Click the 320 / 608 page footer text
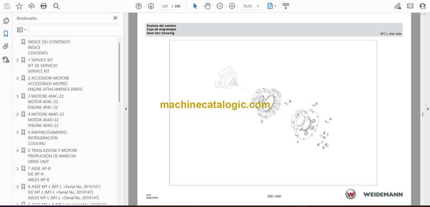 [x=274, y=197]
